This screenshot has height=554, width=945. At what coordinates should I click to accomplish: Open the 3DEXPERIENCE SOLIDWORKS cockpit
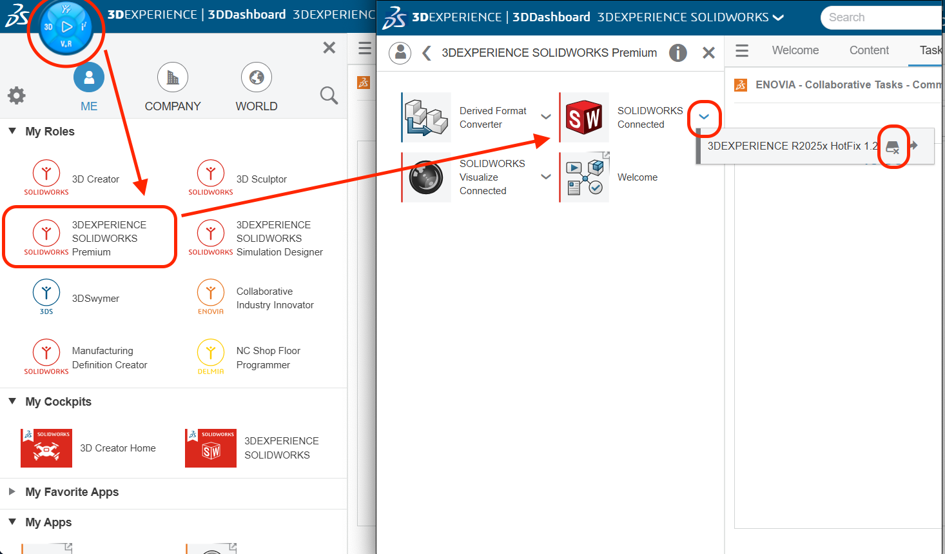point(253,448)
